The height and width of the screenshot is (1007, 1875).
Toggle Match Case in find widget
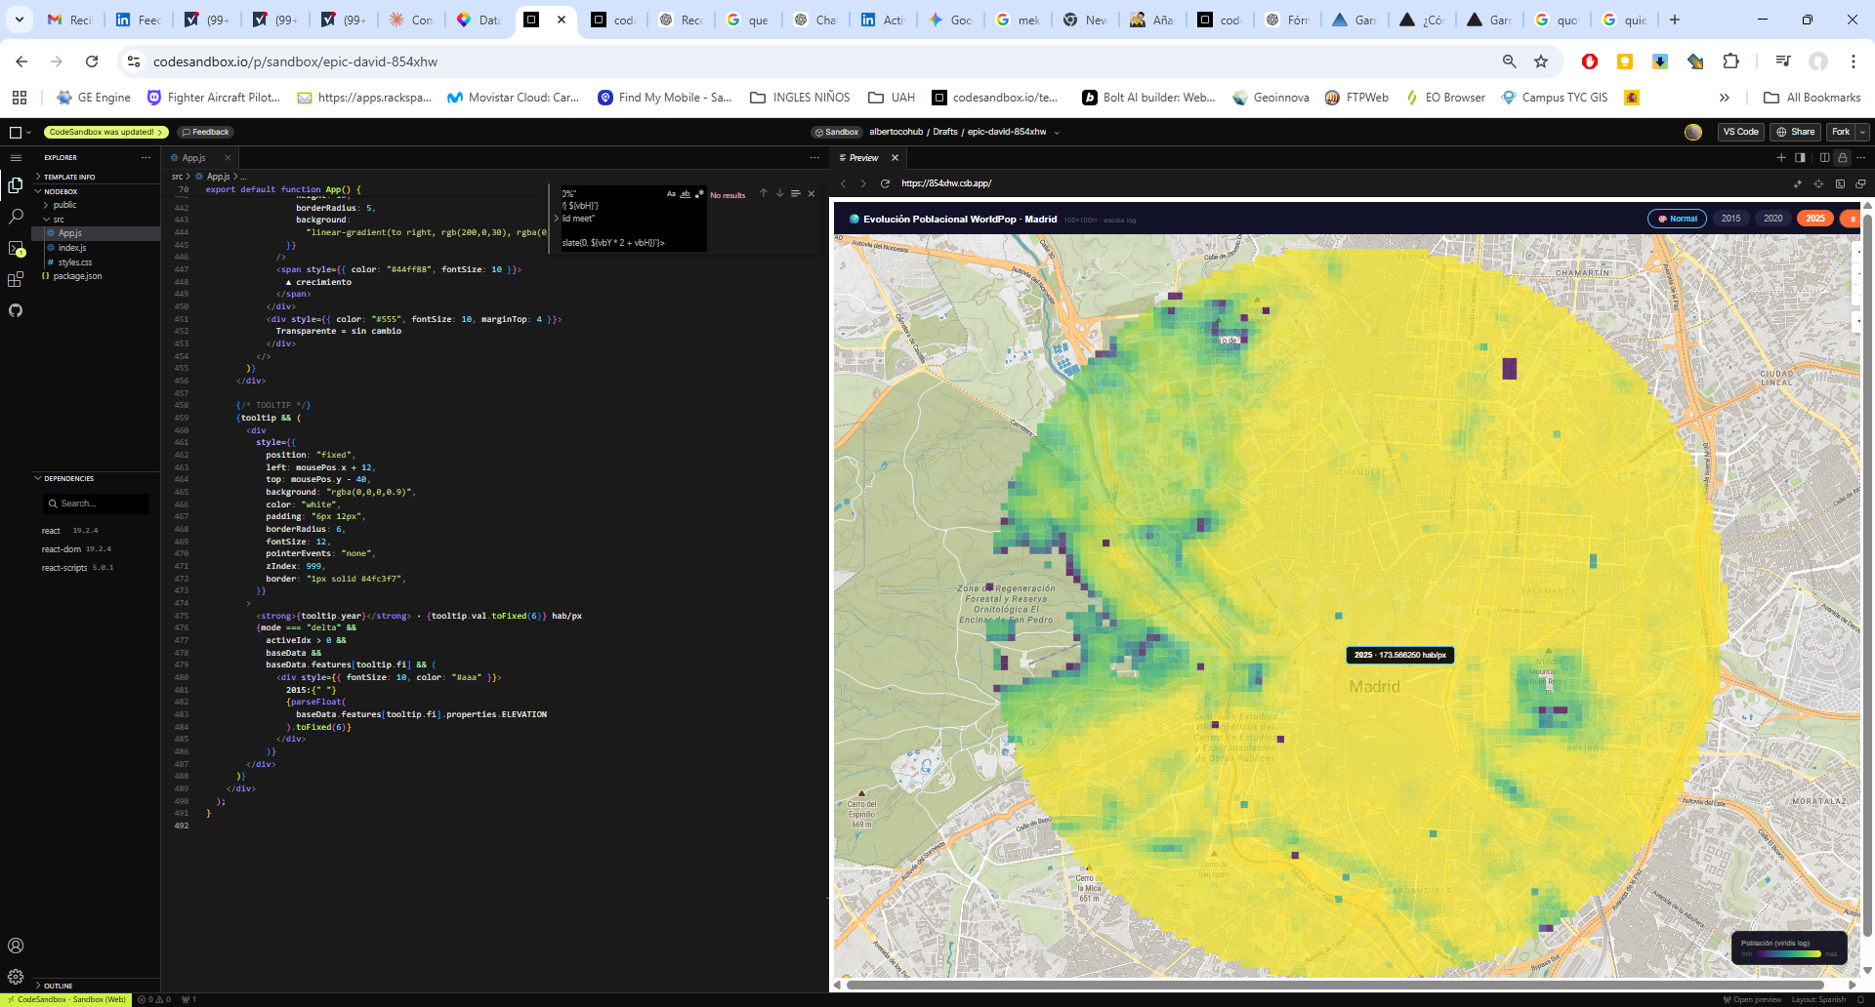(x=671, y=194)
